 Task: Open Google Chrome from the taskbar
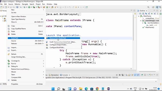pos(97,89)
